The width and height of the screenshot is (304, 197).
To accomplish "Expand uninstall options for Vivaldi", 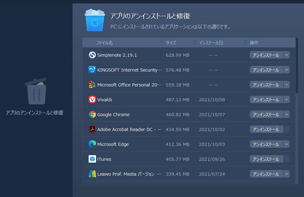I will (x=287, y=99).
